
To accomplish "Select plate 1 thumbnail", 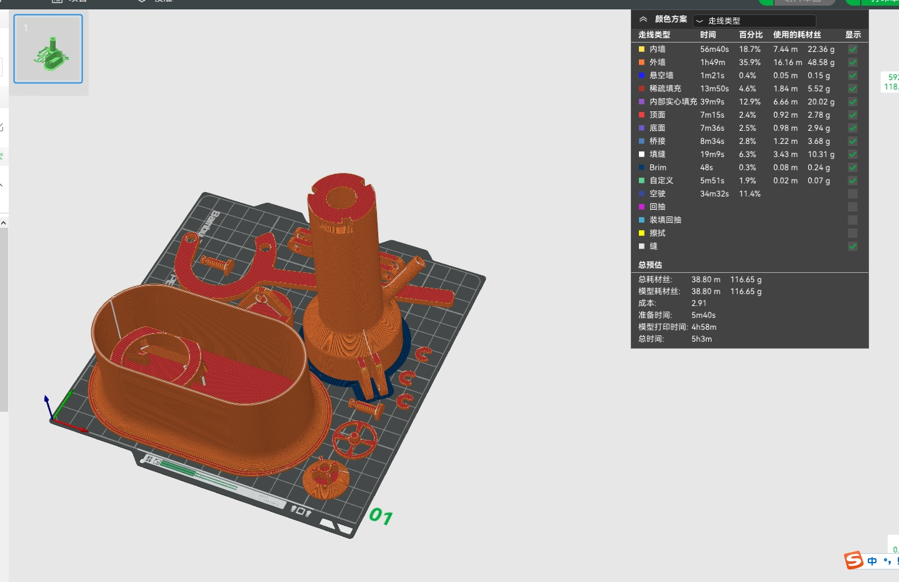I will 48,49.
